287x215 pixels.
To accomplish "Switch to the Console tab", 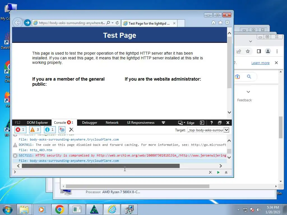I will pyautogui.click(x=64, y=123).
